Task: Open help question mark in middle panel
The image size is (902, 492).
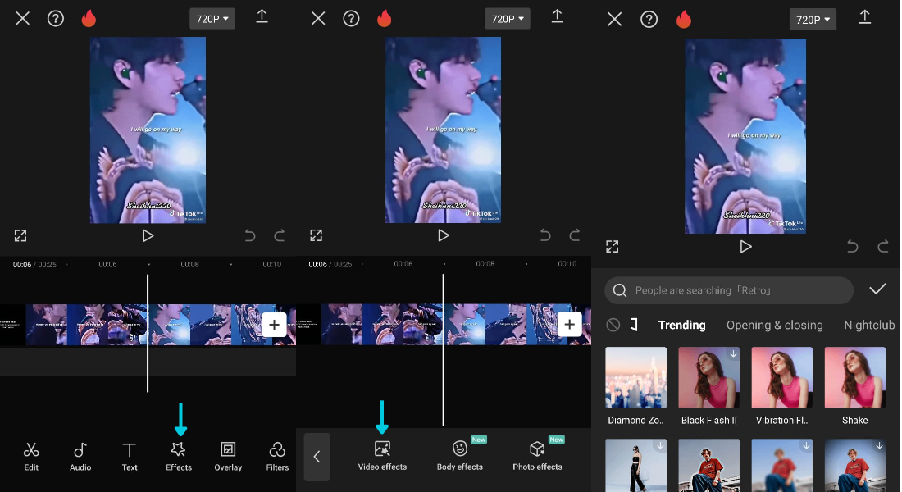Action: 351,18
